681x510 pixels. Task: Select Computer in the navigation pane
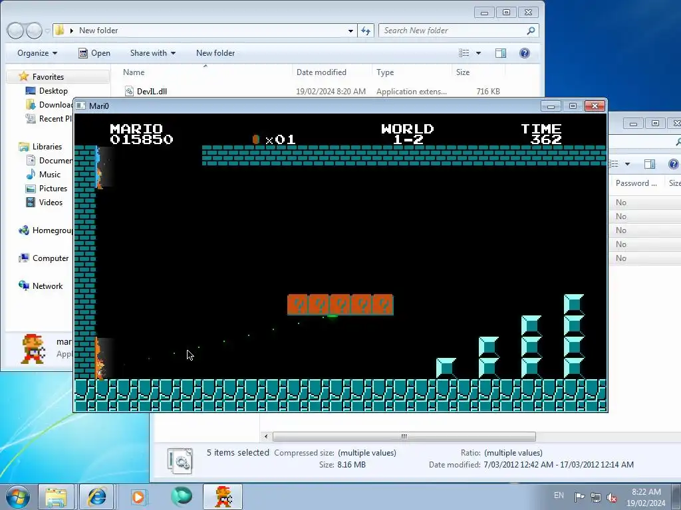(51, 258)
